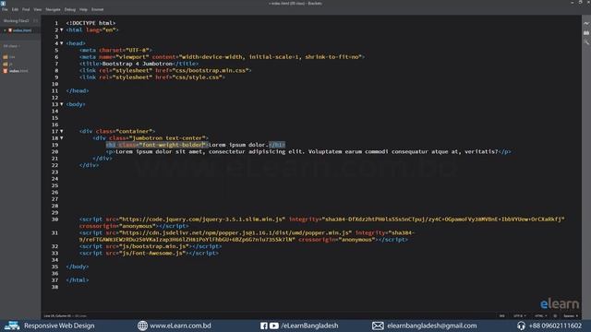591x332 pixels.
Task: Click the globe icon in bottom banner
Action: tap(142, 326)
